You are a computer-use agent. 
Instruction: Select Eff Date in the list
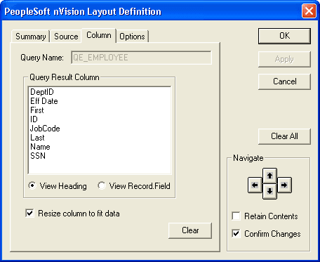point(100,101)
